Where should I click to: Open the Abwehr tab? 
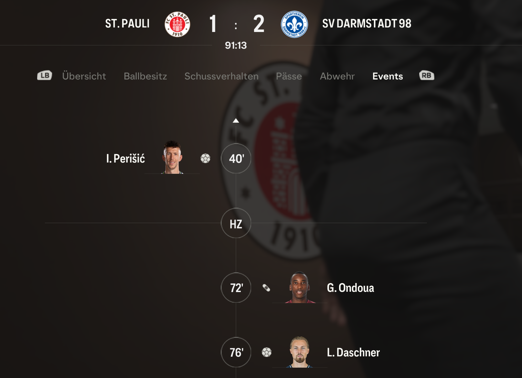[337, 76]
